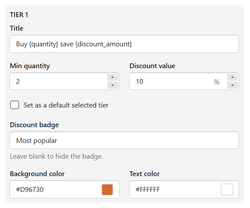Click the Discount value label
This screenshot has width=250, height=208.
point(152,66)
